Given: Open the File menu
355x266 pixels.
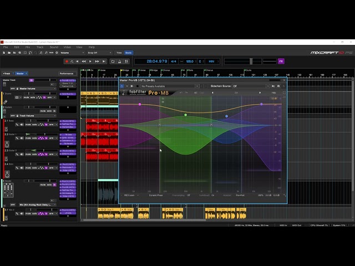Looking at the screenshot, I should 6,47.
